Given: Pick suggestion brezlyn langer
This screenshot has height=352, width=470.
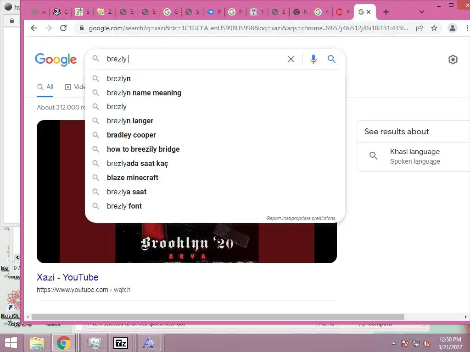Looking at the screenshot, I should 215,121.
